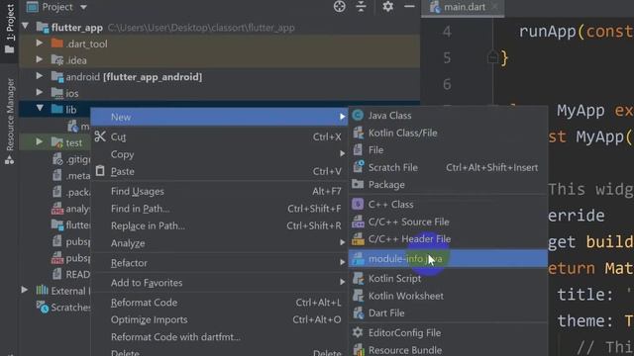Create a new Kotlin Worksheet
The width and height of the screenshot is (634, 356).
pos(448,296)
